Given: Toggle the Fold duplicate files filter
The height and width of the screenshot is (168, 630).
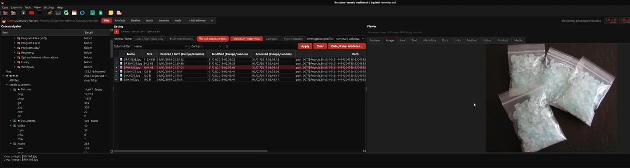Looking at the screenshot, I should [x=213, y=39].
